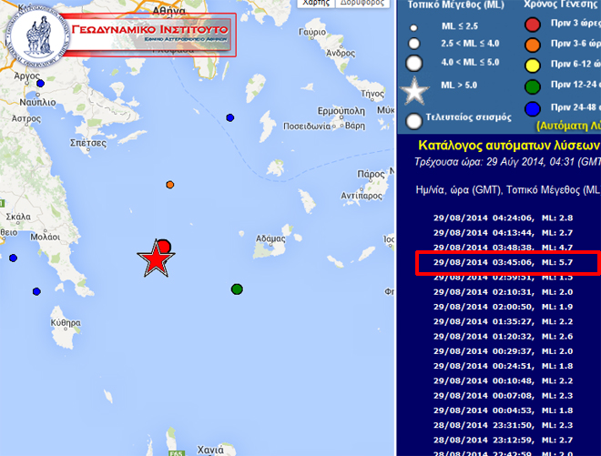Click the Ποσειδωνία place label
Image resolution: width=601 pixels, height=456 pixels.
[307, 127]
